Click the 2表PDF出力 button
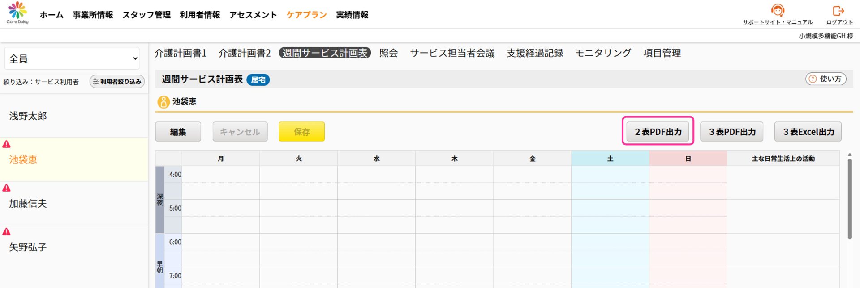This screenshot has width=860, height=288. (x=658, y=132)
